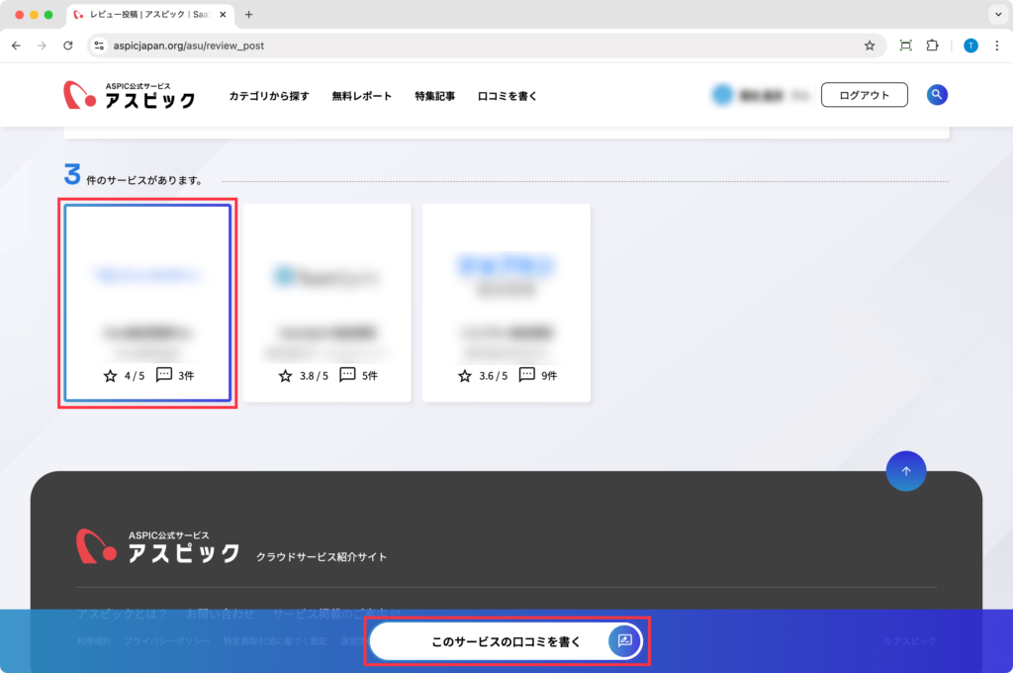
Task: Select the service card rated 4/5
Action: click(147, 303)
